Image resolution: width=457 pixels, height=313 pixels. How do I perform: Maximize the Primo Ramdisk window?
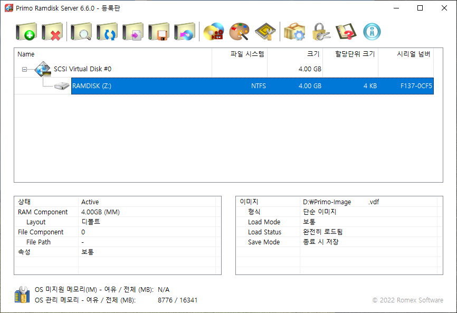click(420, 8)
